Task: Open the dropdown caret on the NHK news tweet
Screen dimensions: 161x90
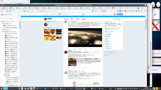Action: click(101, 51)
